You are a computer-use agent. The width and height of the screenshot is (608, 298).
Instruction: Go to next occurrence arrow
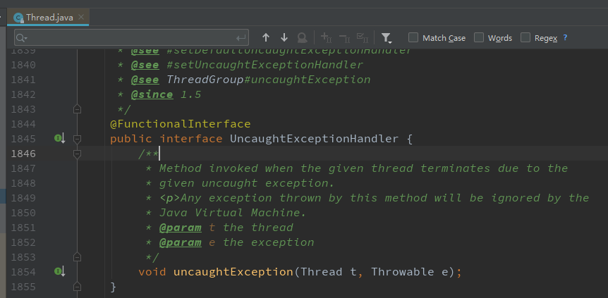pos(284,37)
